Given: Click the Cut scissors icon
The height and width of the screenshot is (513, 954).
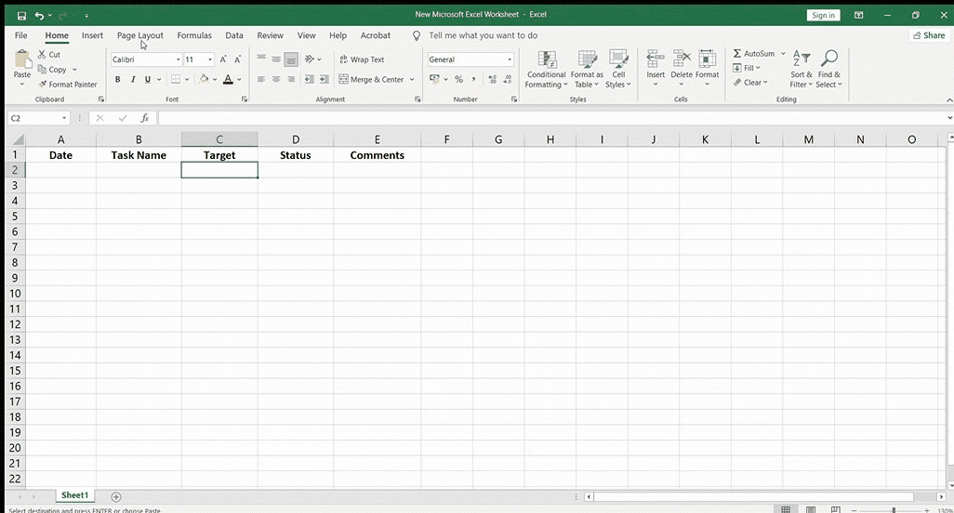Looking at the screenshot, I should tap(42, 55).
